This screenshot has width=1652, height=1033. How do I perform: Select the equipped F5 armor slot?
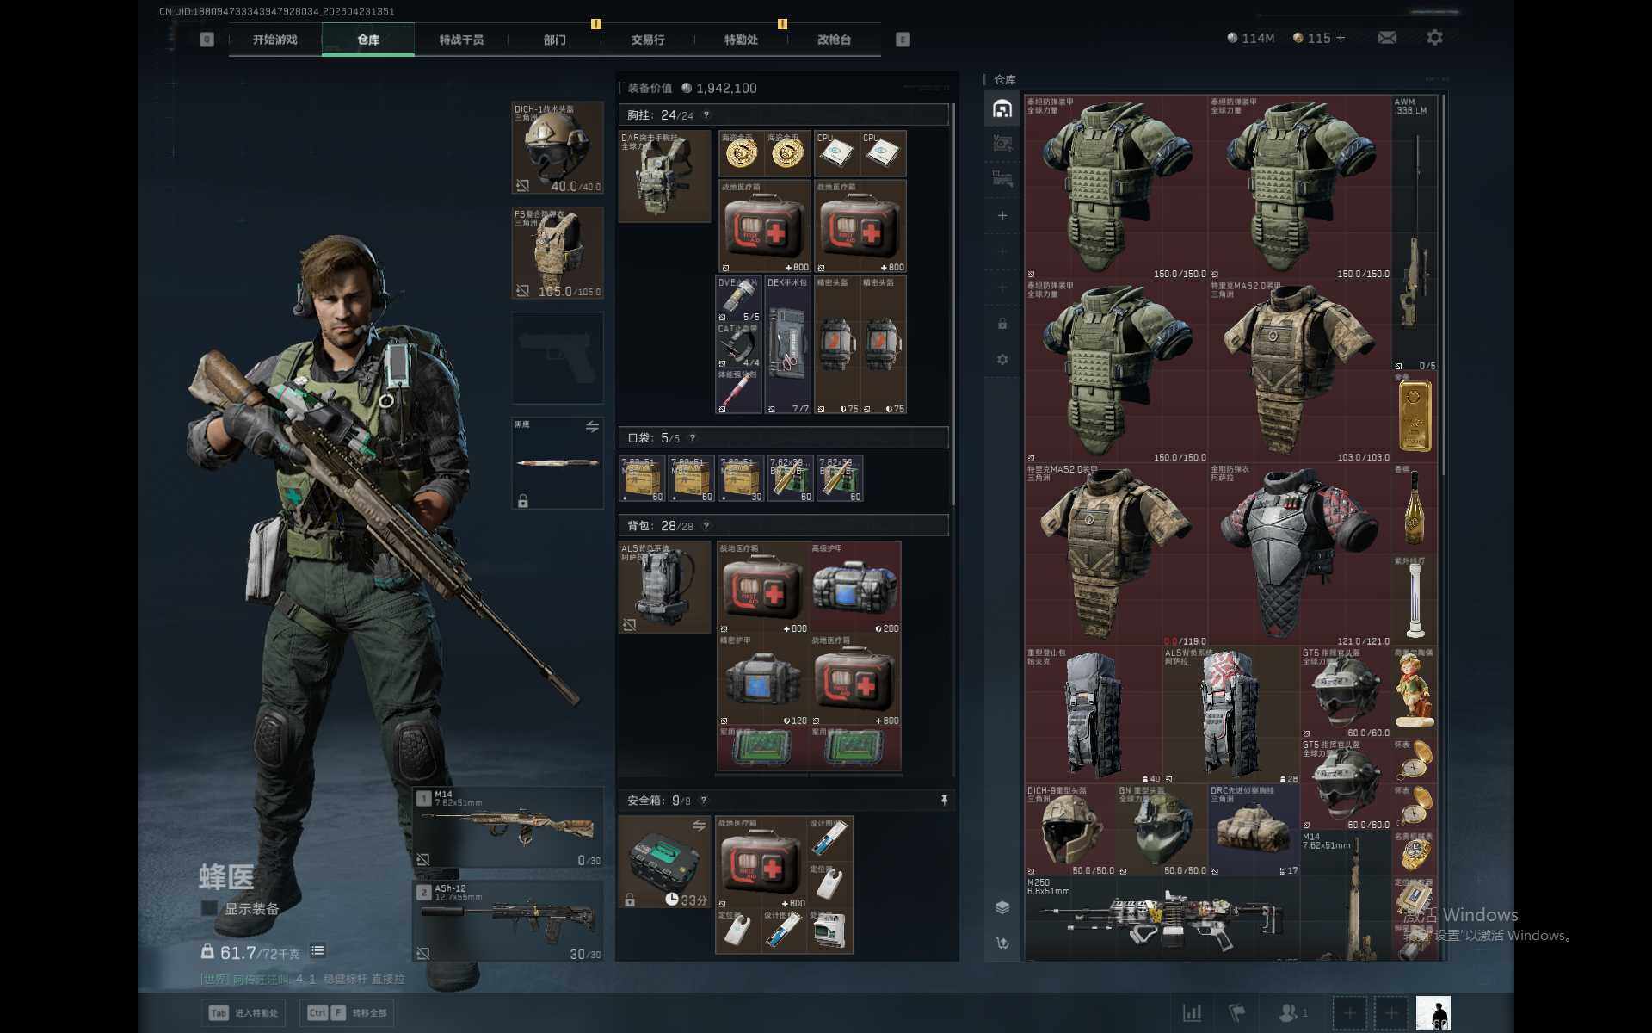coord(558,253)
